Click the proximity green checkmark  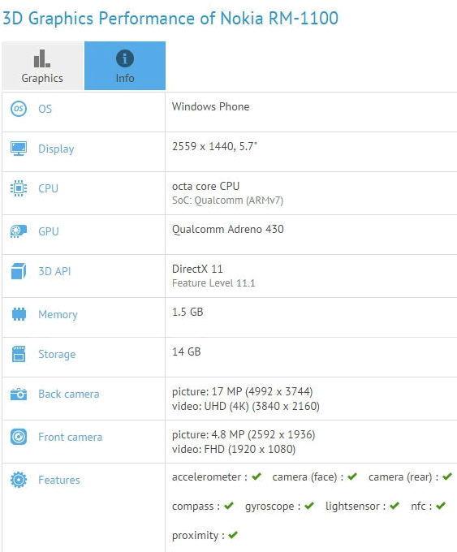click(x=233, y=535)
